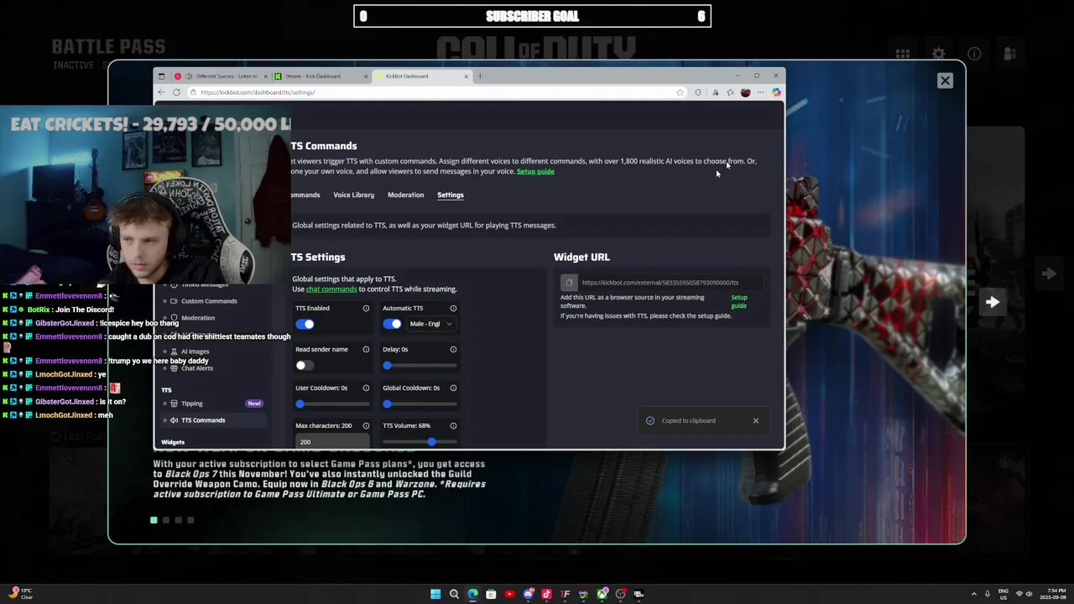Viewport: 1074px width, 604px height.
Task: Open a new browser tab
Action: click(480, 76)
